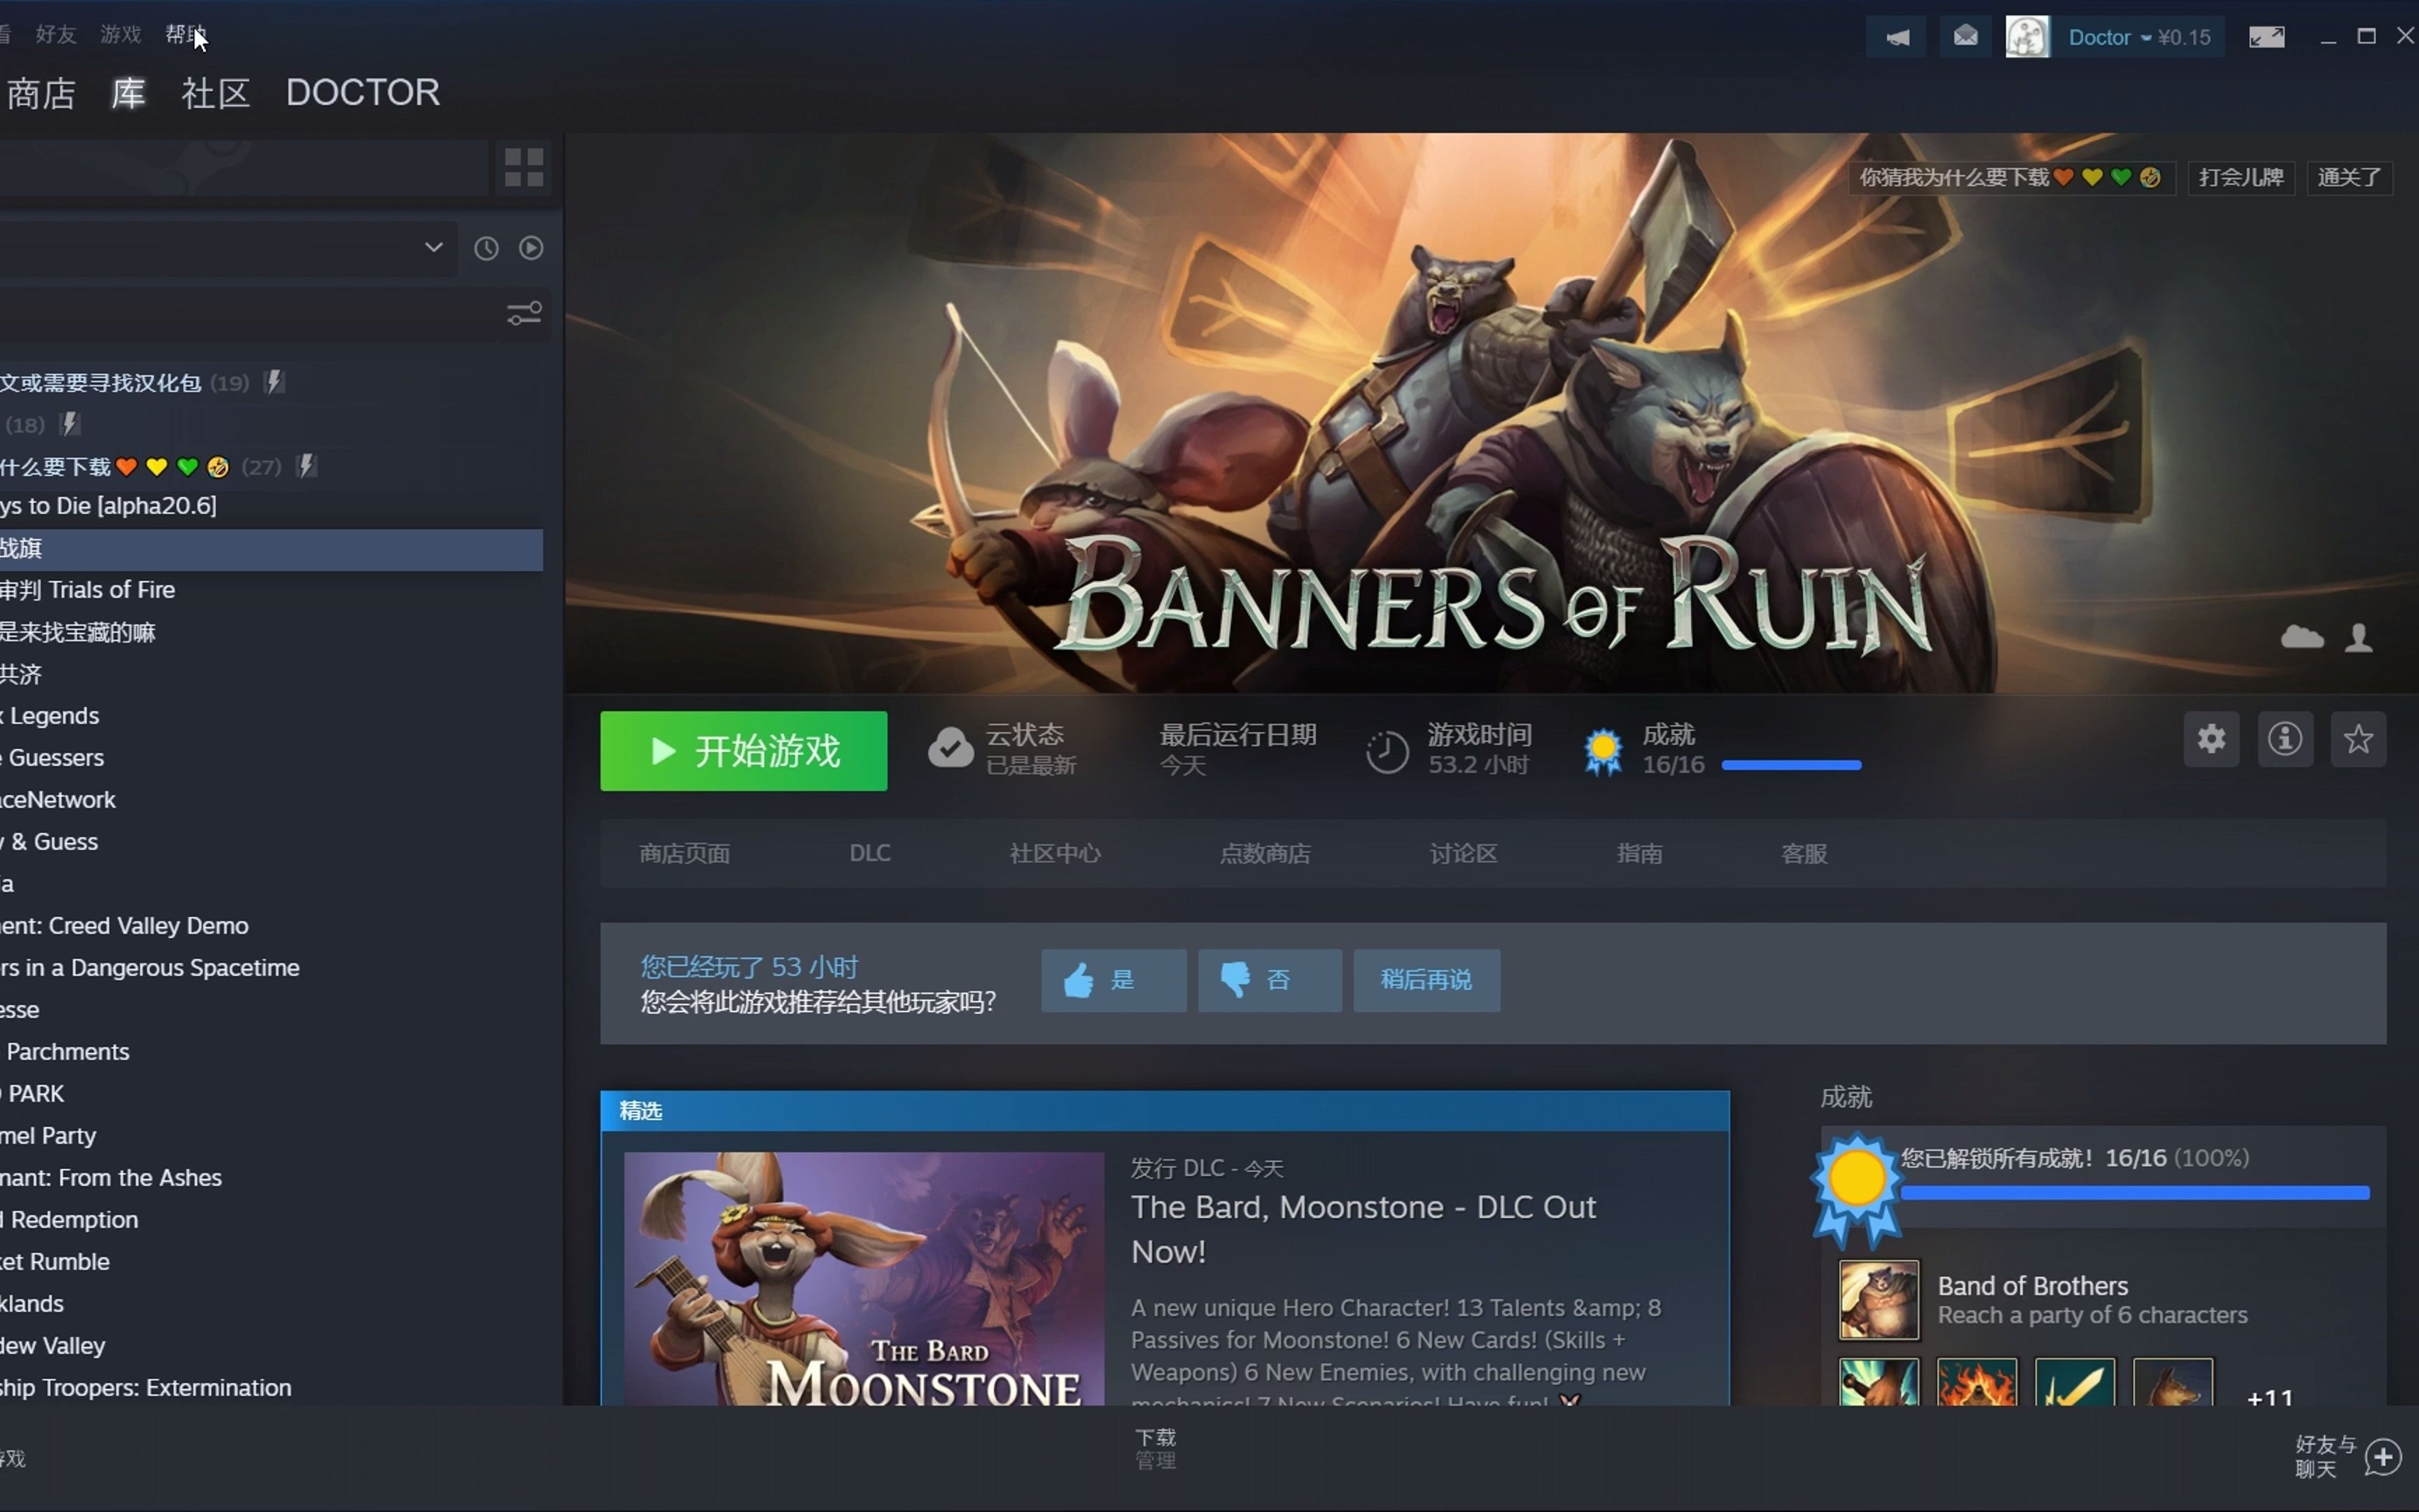Collapse the 汉化包 collection with 19 games
Screen dimensions: 2419x1512
click(100, 383)
